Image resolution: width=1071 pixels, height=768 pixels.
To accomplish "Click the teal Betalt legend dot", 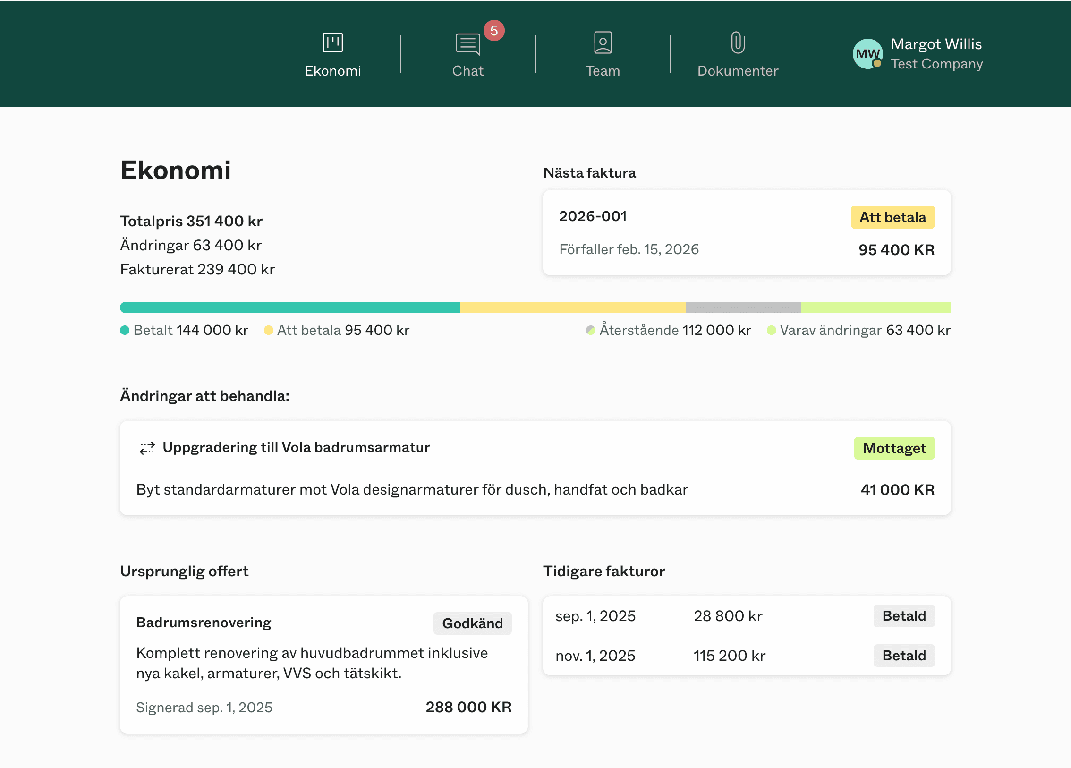I will coord(125,330).
